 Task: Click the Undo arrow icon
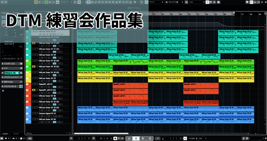(x=2, y=2)
